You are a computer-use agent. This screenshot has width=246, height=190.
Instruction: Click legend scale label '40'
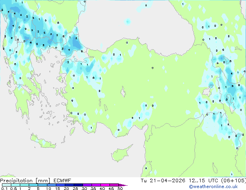pyautogui.click(x=102, y=188)
